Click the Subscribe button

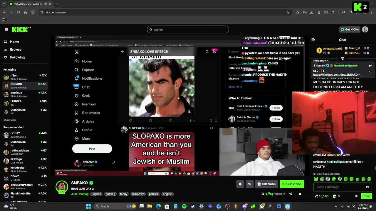point(292,184)
